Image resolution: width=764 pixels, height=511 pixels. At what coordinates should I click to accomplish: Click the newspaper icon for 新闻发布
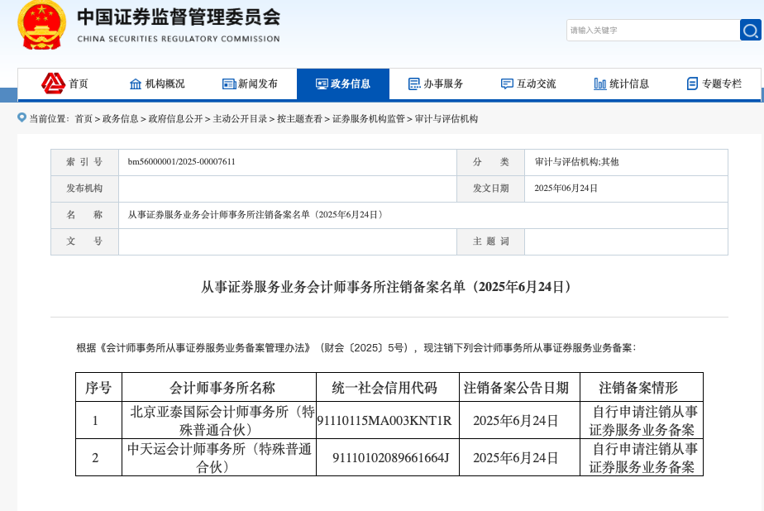pyautogui.click(x=229, y=84)
